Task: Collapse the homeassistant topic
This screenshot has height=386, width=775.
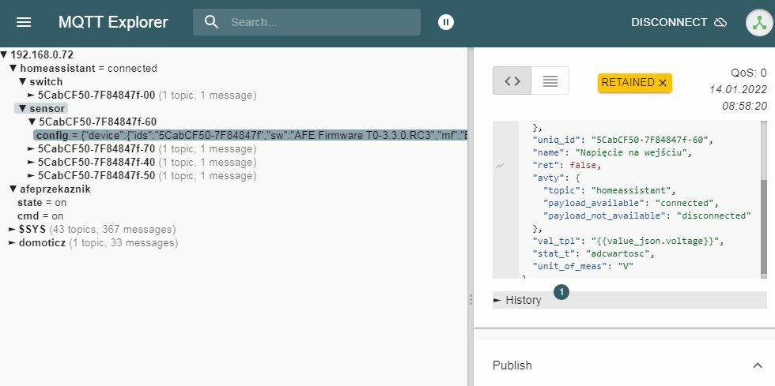Action: 14,68
